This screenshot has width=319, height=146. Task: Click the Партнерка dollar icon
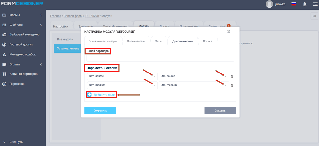[4, 84]
